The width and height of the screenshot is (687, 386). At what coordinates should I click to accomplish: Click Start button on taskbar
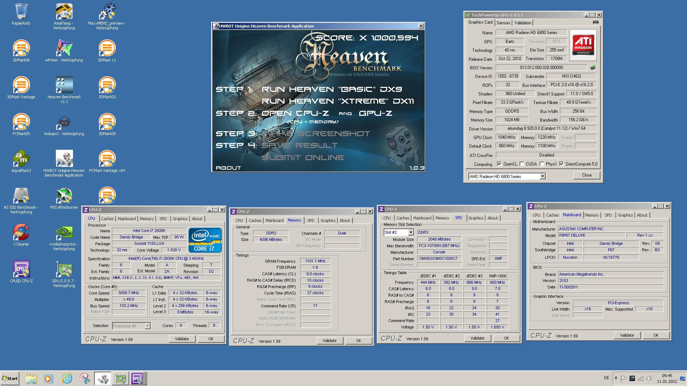(10, 378)
